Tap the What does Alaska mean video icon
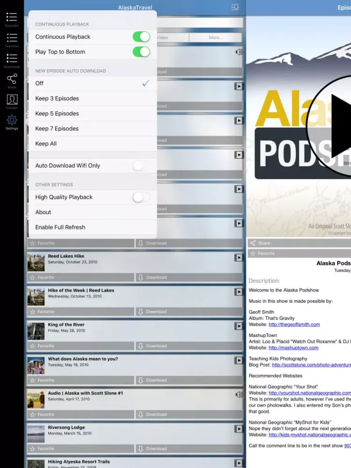Screen dimensions: 351x468 coord(239,360)
